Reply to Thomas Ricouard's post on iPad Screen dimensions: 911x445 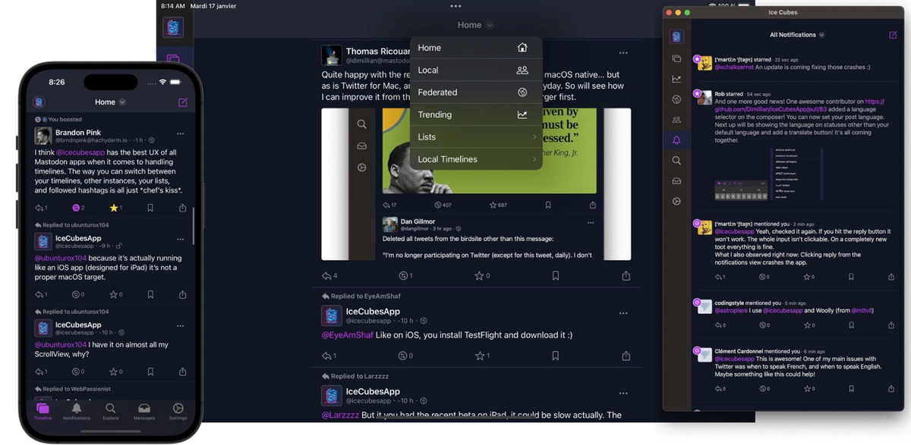point(329,276)
